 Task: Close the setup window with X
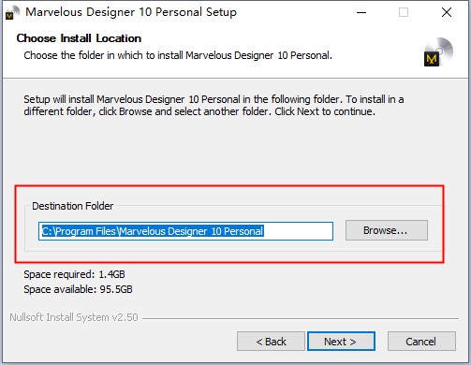(447, 12)
